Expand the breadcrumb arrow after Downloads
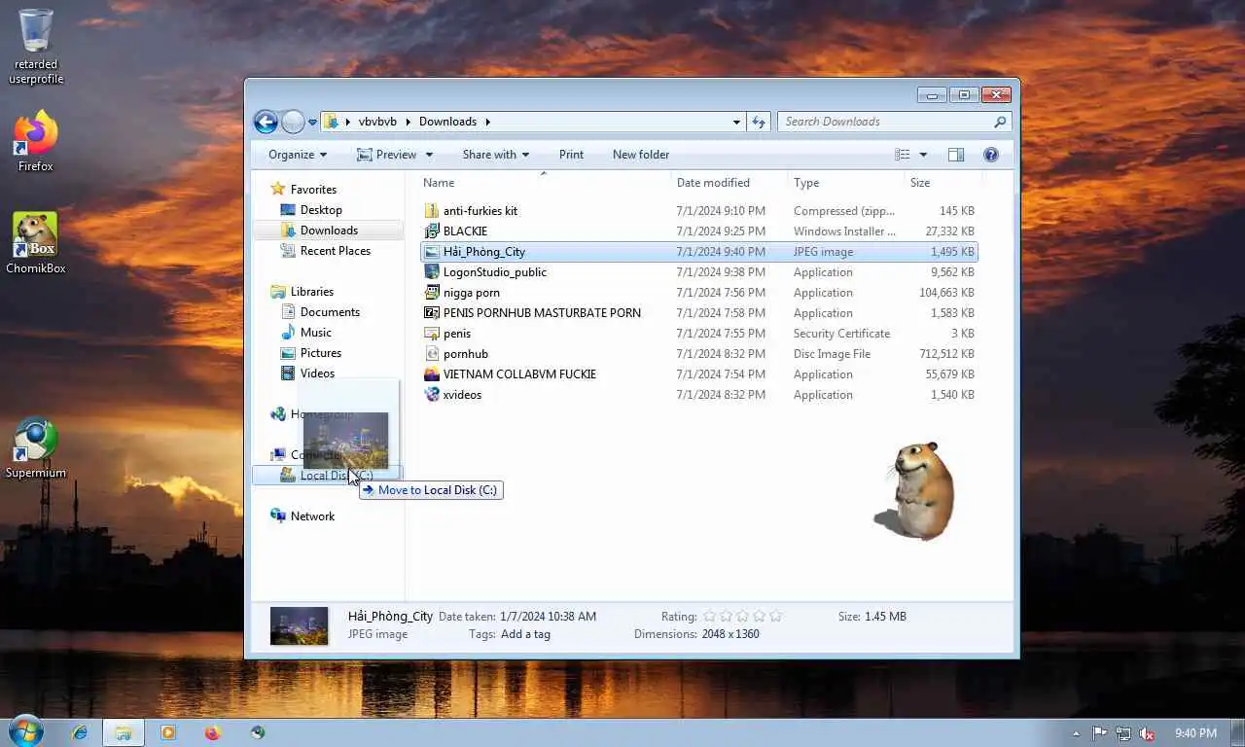The image size is (1245, 747). point(487,122)
